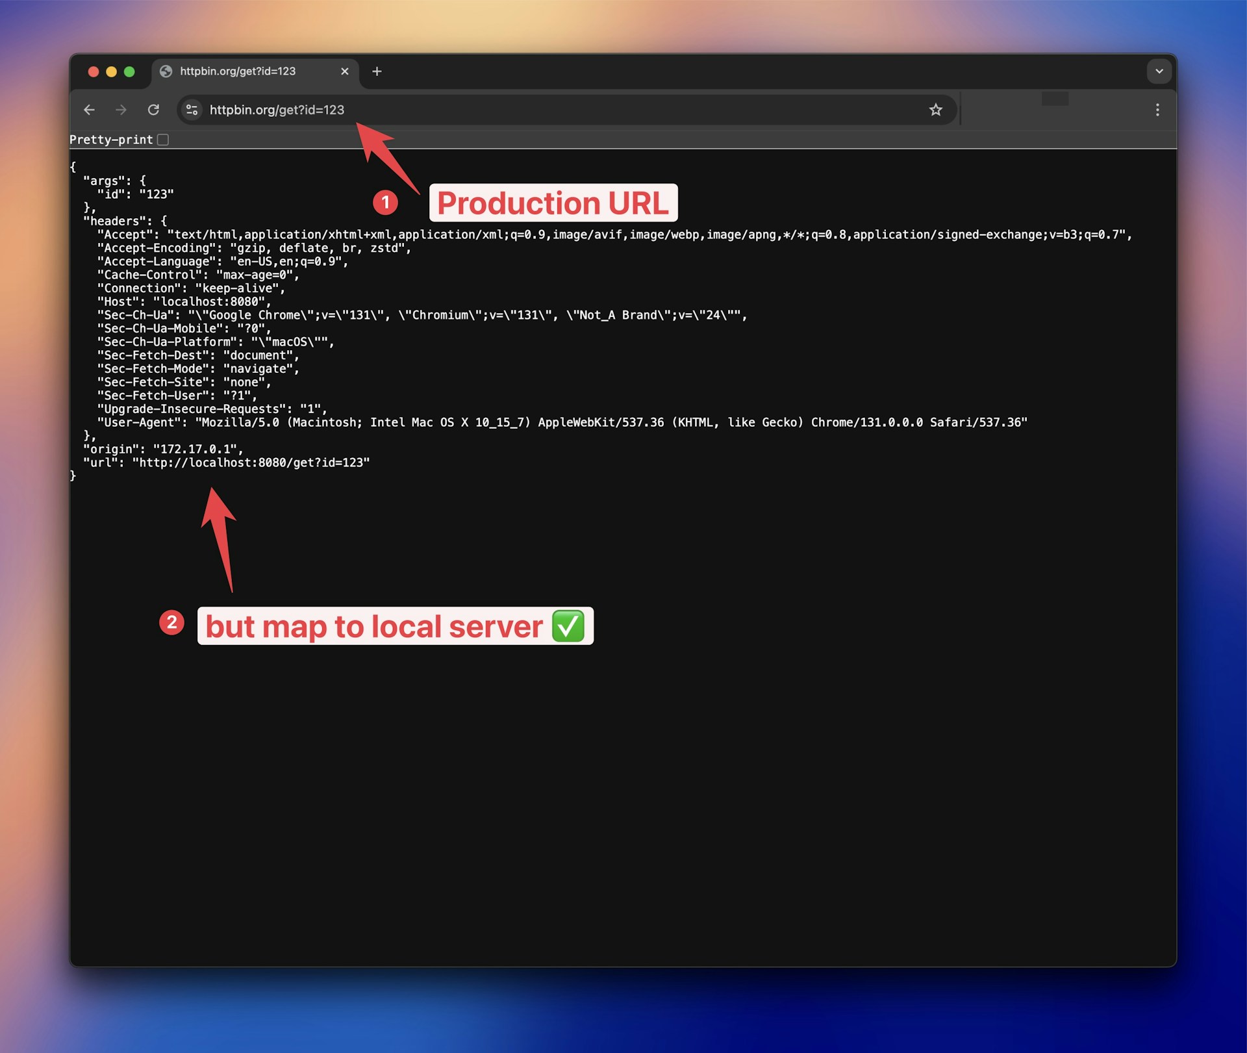Viewport: 1247px width, 1053px height.
Task: Click the forward navigation arrow
Action: (121, 110)
